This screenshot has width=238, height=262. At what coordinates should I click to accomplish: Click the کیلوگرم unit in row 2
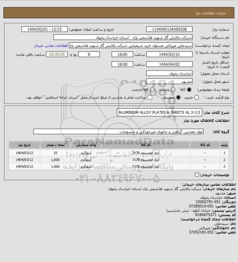pyautogui.click(x=86, y=160)
